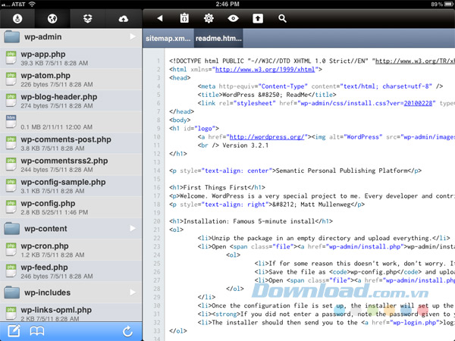
Task: Open the wp-content folder icon
Action: pos(12,229)
